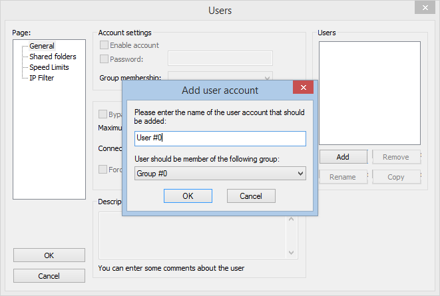Close the Add user account dialog
The image size is (440, 296).
pyautogui.click(x=304, y=88)
